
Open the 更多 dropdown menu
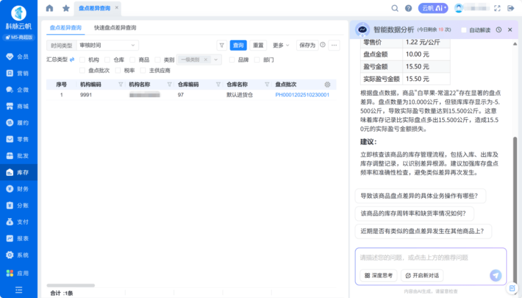tap(281, 45)
